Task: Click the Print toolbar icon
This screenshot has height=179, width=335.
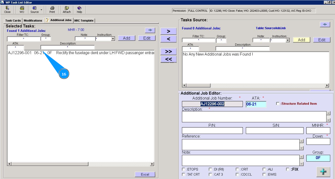Action: (x=52, y=10)
